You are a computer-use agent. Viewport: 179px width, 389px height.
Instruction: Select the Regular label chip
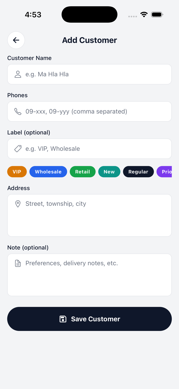coord(138,172)
